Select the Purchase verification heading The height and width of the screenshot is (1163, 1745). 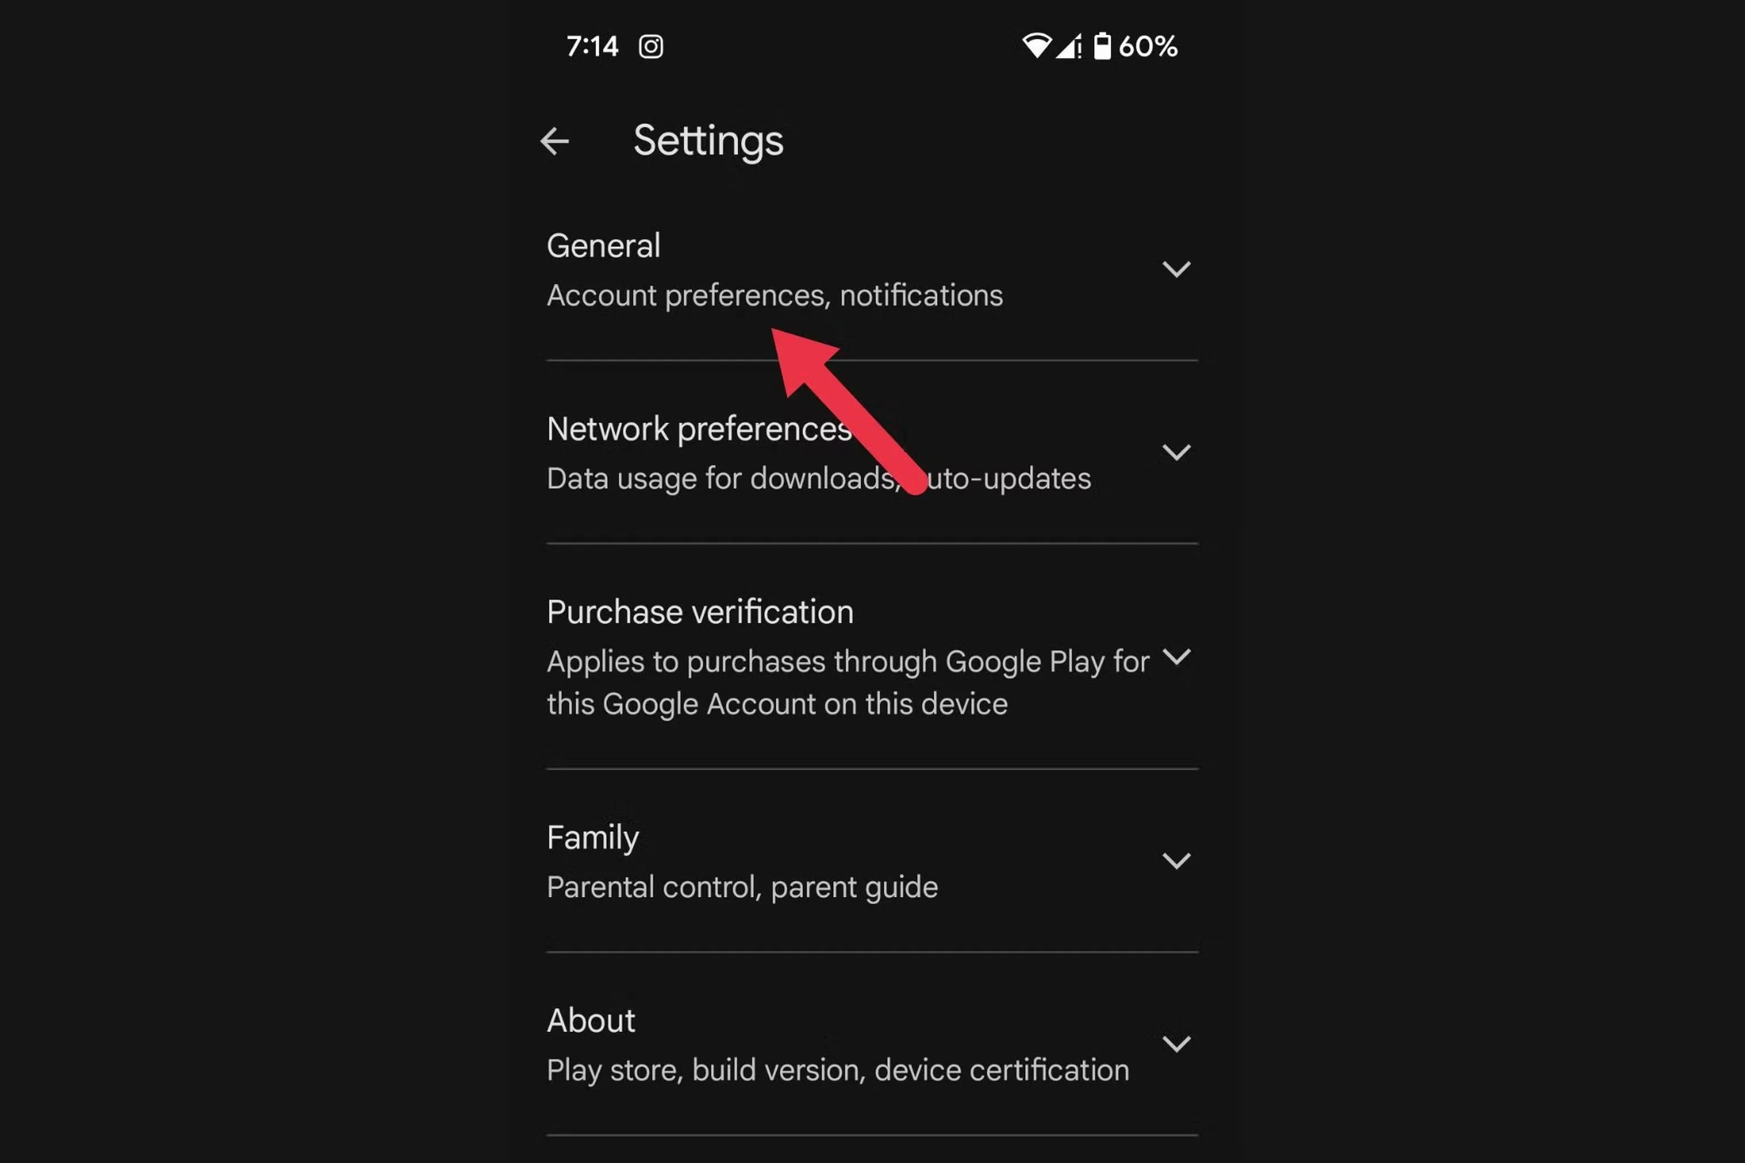click(x=700, y=612)
